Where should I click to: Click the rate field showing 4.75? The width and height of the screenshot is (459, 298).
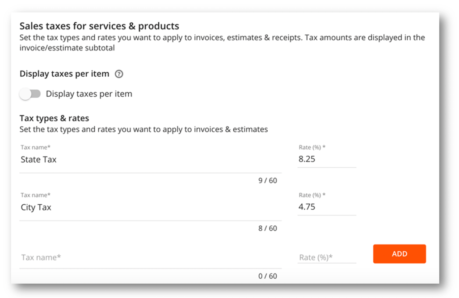pyautogui.click(x=326, y=207)
